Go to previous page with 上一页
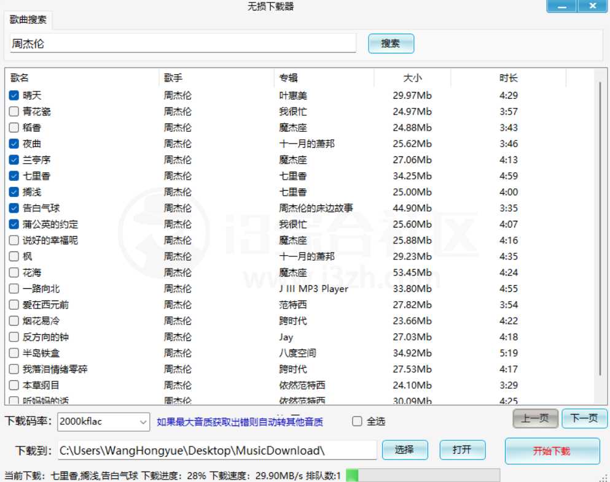The width and height of the screenshot is (610, 482). tap(535, 418)
